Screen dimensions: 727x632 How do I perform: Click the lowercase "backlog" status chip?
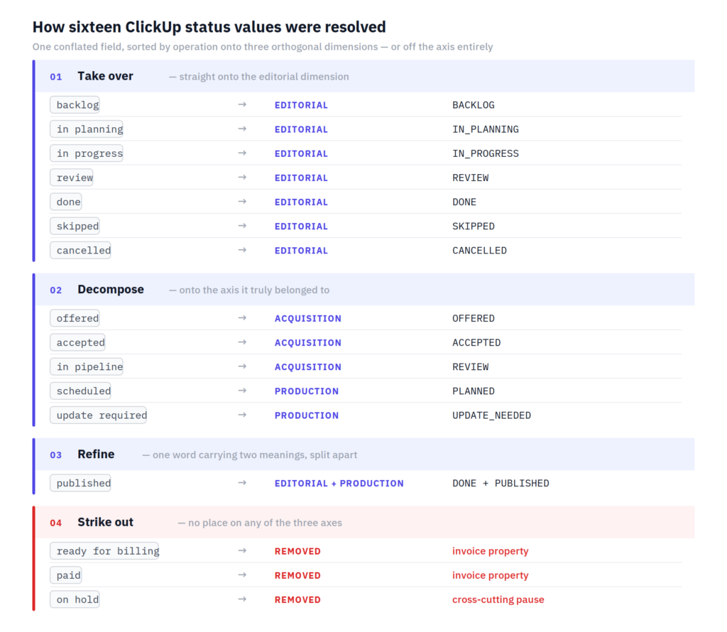click(75, 105)
